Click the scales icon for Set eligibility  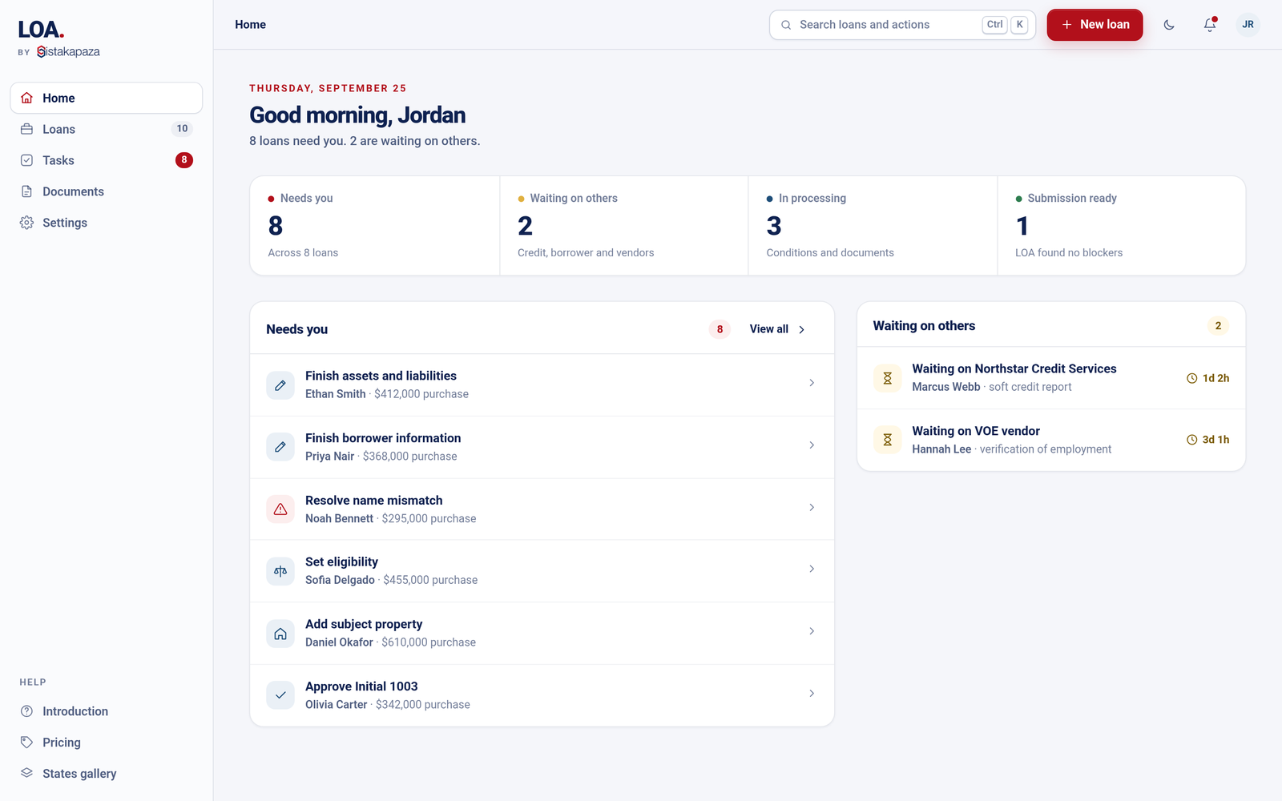[280, 571]
